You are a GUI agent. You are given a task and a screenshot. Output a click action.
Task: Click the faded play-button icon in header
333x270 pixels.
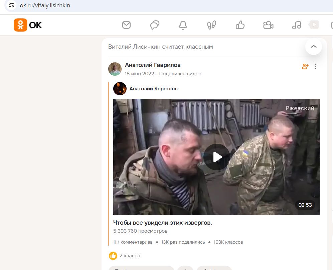tap(314, 25)
